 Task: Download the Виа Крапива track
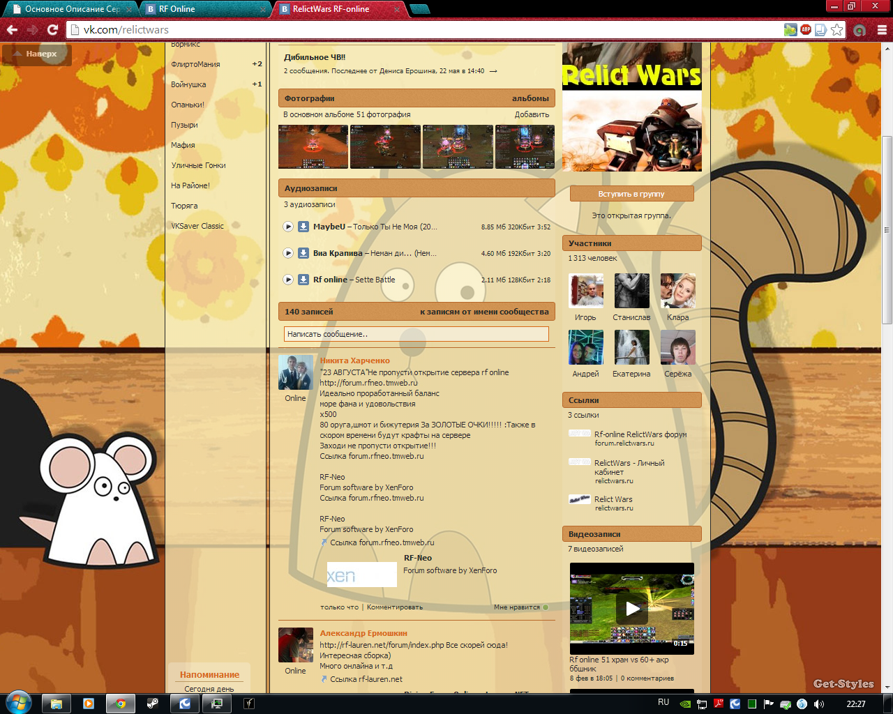pyautogui.click(x=303, y=253)
